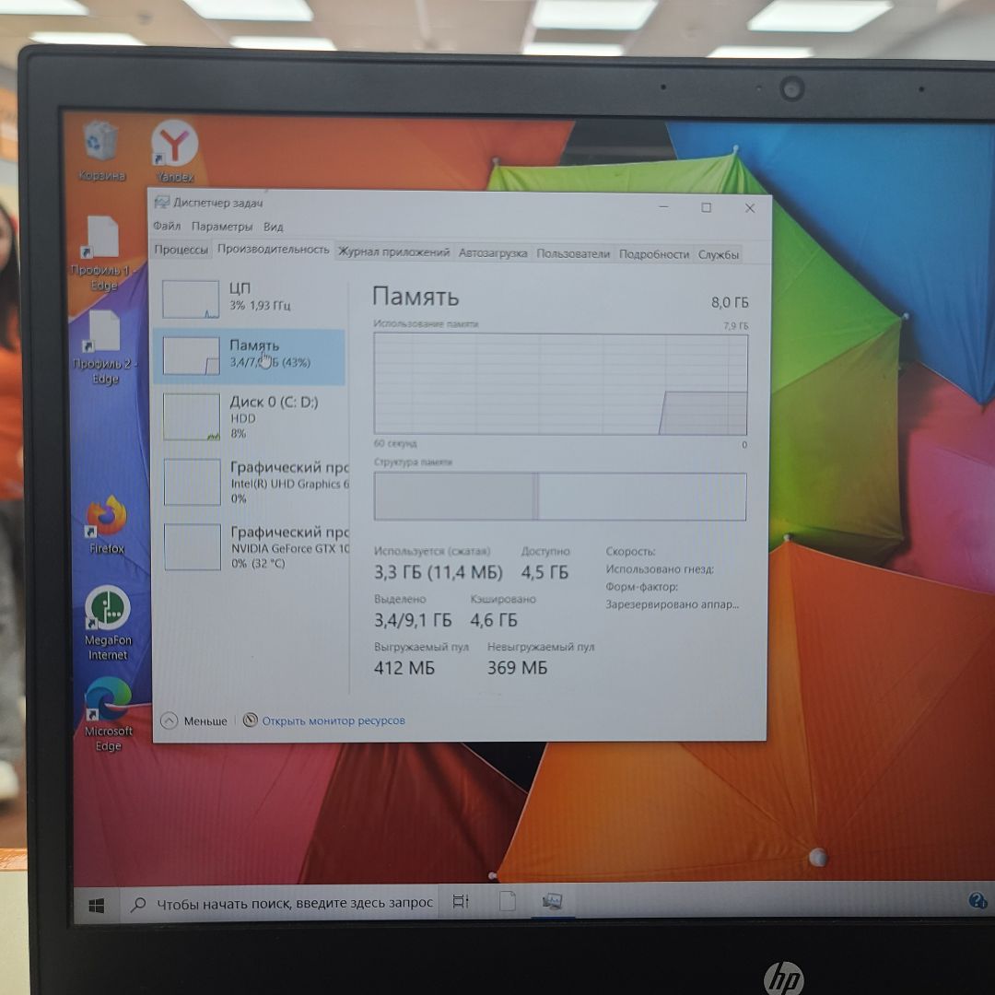Launch Microsoft Edge from the desktop
The height and width of the screenshot is (995, 995).
click(108, 700)
